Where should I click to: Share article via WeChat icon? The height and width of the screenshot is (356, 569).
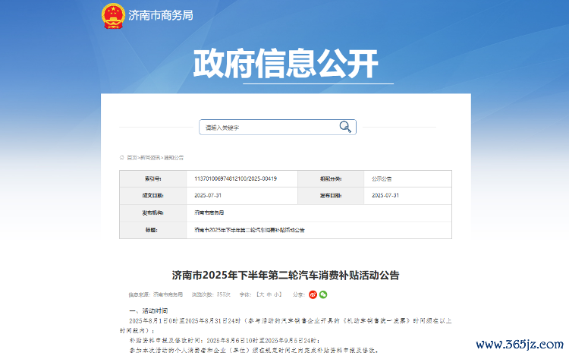point(322,294)
